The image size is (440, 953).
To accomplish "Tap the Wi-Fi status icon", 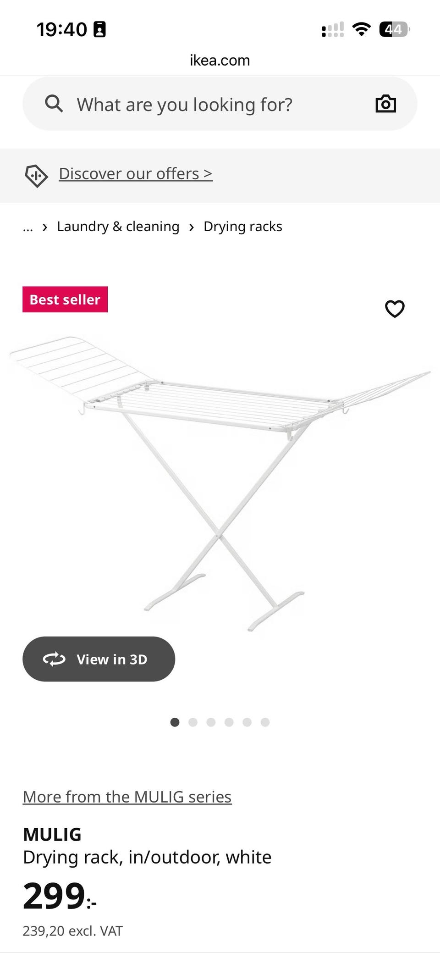I will click(361, 29).
